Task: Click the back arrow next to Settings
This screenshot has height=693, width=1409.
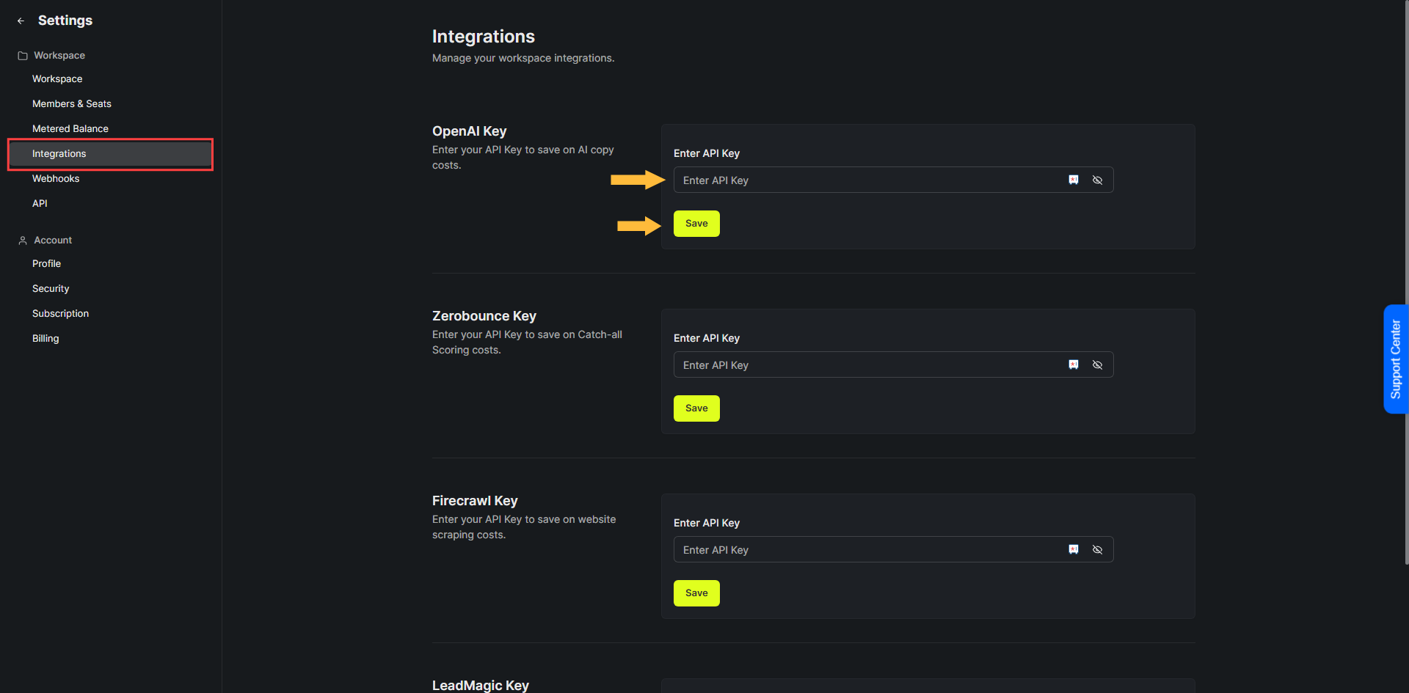Action: point(21,21)
